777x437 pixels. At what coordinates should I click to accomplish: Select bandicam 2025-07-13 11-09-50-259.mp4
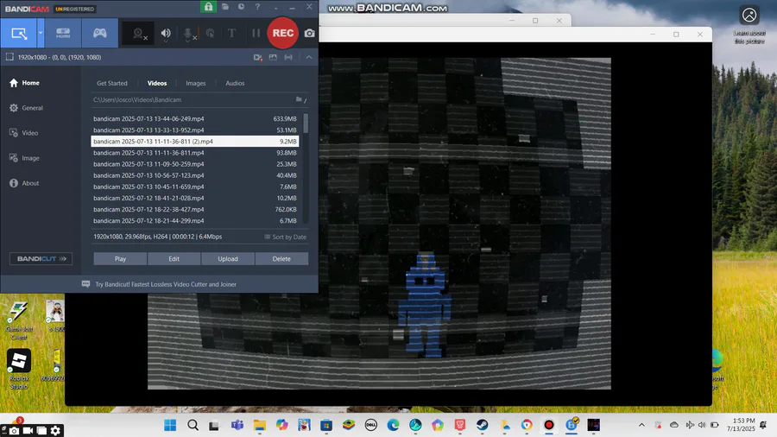[x=195, y=164]
